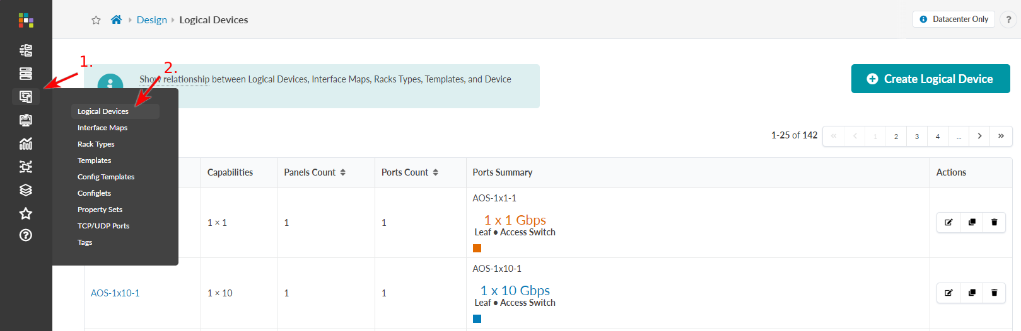The image size is (1021, 331).
Task: Click the Create Logical Device button
Action: (930, 79)
